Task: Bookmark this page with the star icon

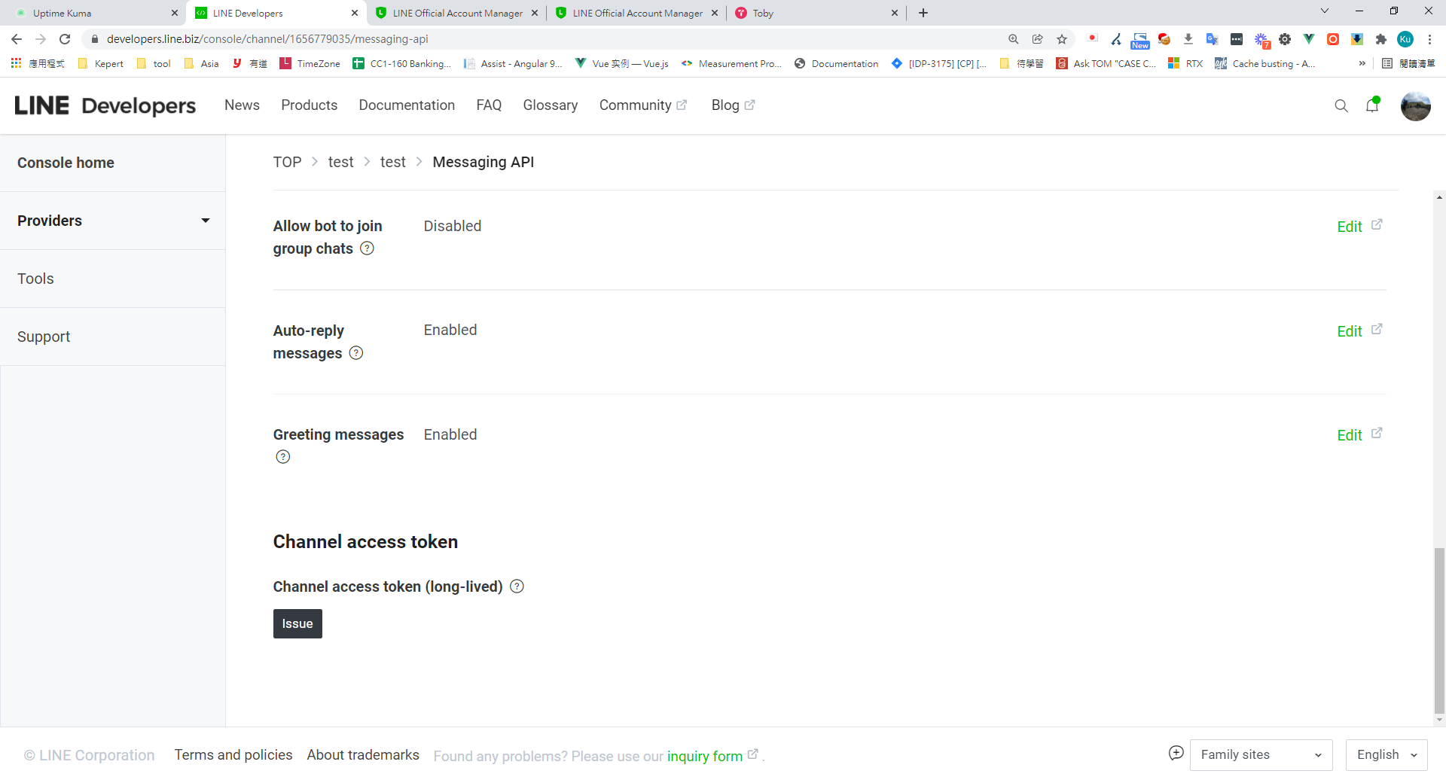Action: pos(1062,39)
